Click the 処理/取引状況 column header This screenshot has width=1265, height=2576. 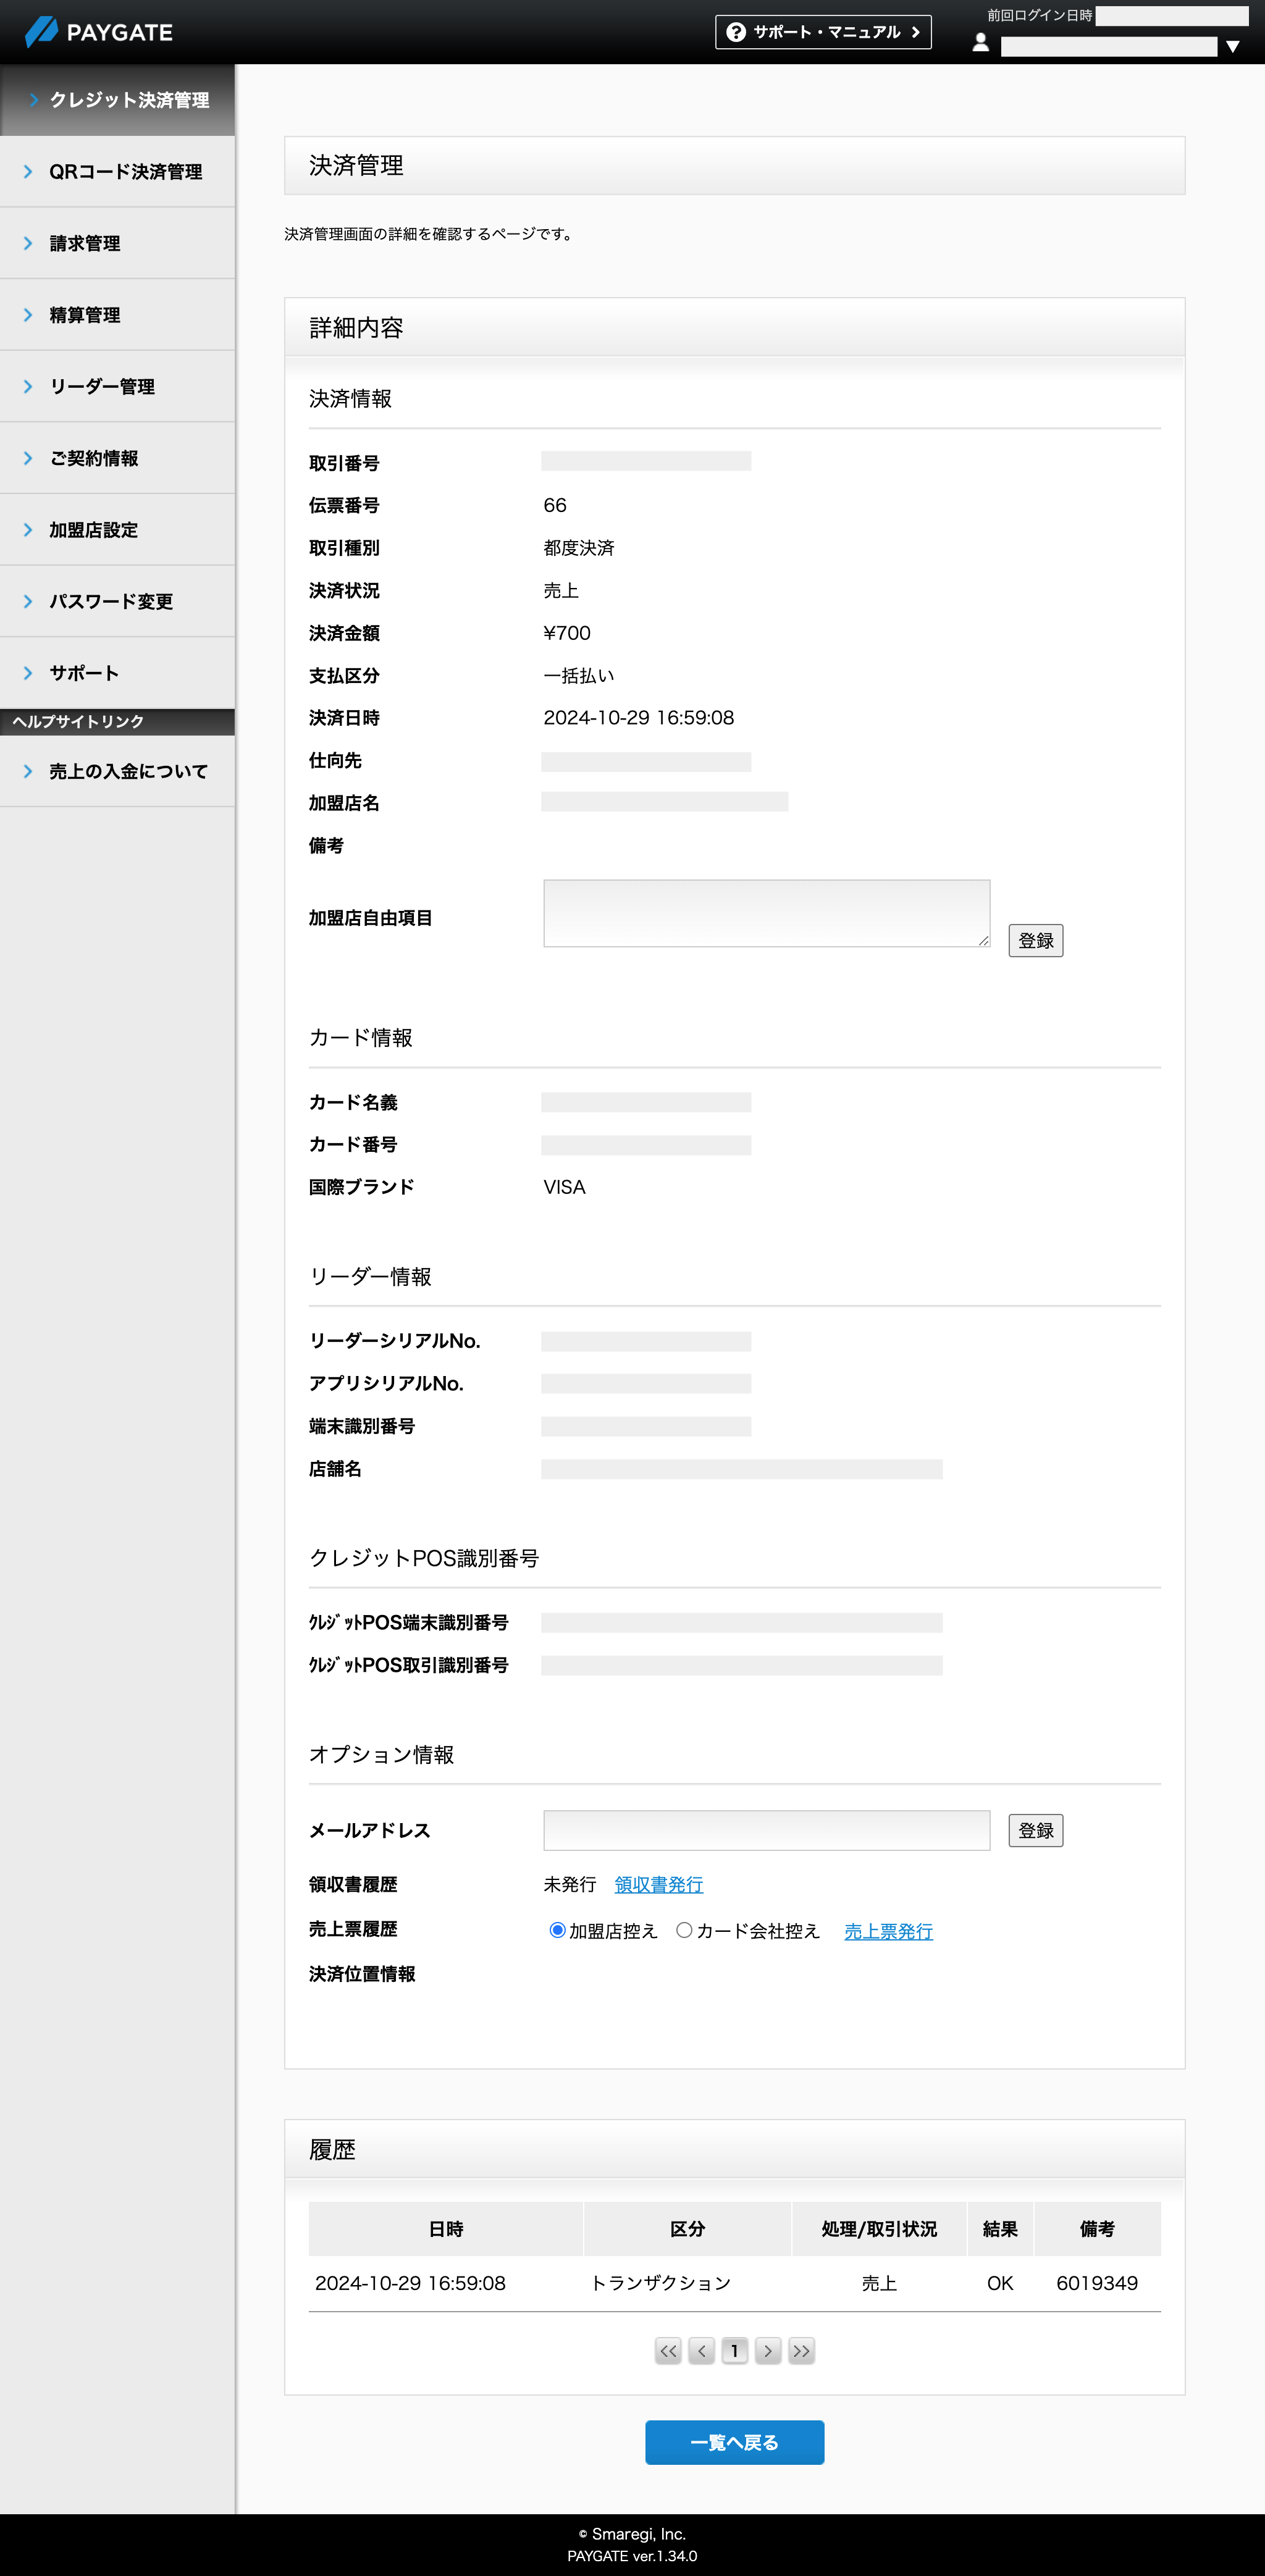pyautogui.click(x=879, y=2229)
